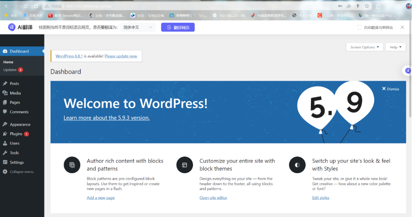412x217 pixels.
Task: Expand the Help panel
Action: pyautogui.click(x=395, y=47)
